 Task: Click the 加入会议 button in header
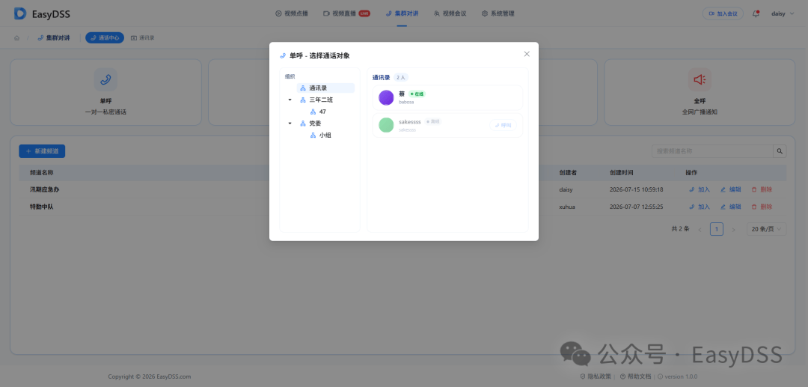723,14
